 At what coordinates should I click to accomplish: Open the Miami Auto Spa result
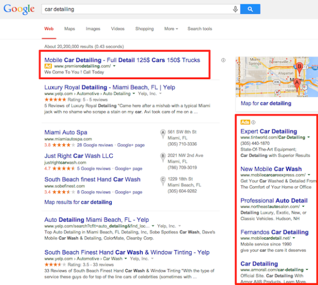click(66, 132)
